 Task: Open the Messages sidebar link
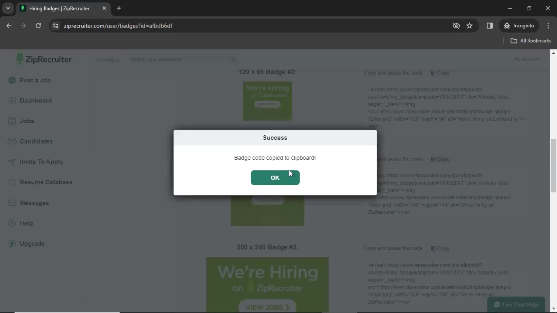pos(34,203)
